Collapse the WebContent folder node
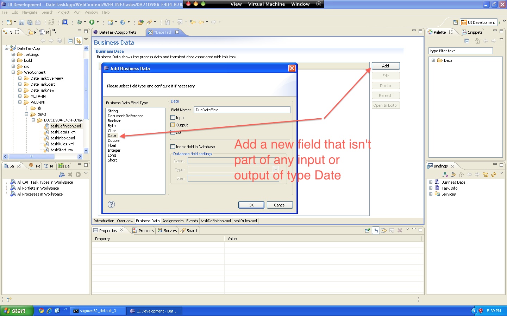The width and height of the screenshot is (507, 316). click(13, 72)
